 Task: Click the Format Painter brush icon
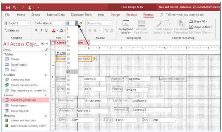click(81, 23)
